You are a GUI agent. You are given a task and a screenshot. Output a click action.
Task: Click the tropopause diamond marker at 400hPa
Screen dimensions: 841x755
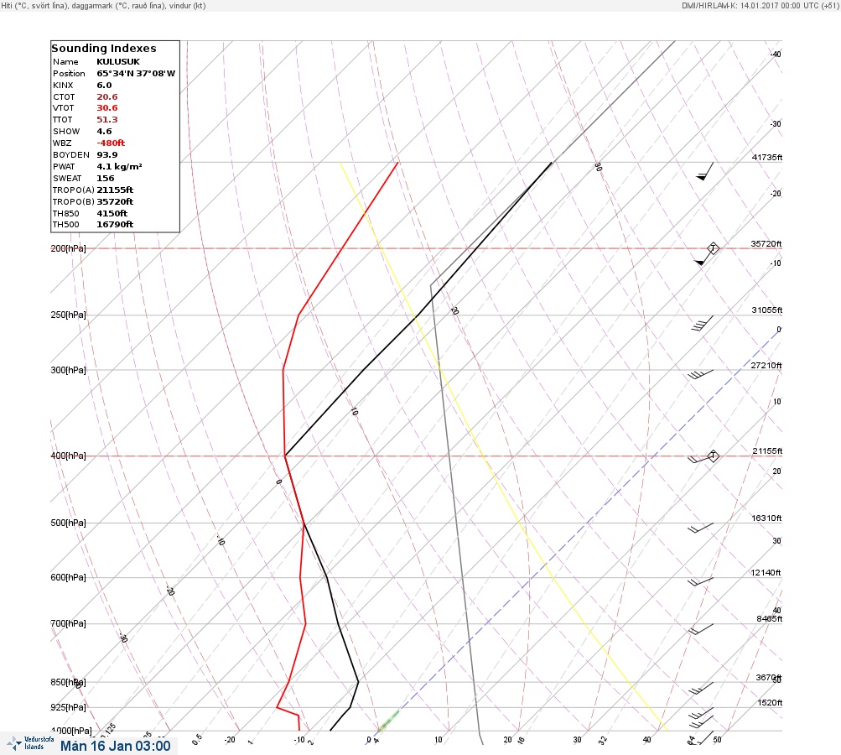[713, 456]
